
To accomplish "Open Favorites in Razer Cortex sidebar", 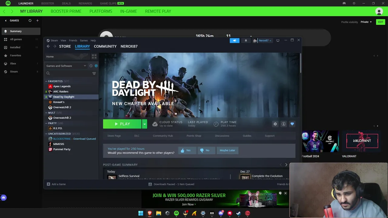I will click(x=21, y=55).
